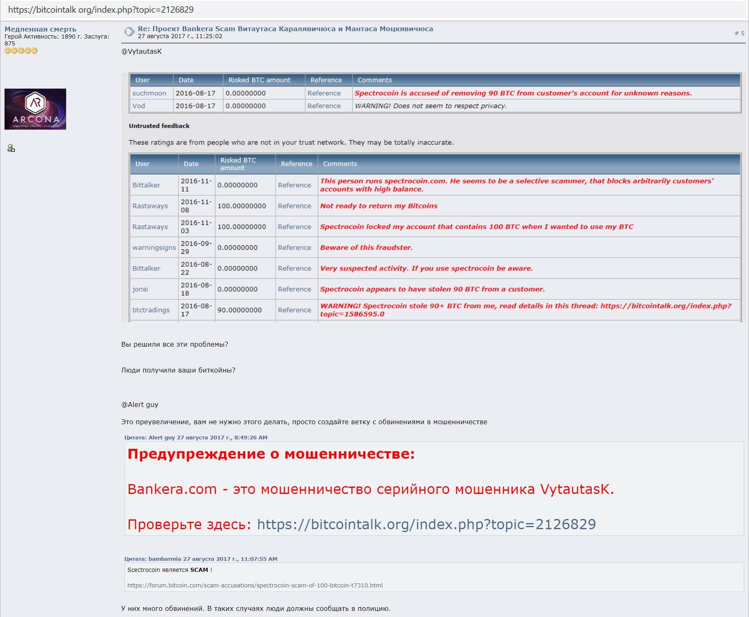Open Reference link in Vod row
Viewport: 749px width, 617px height.
point(324,106)
